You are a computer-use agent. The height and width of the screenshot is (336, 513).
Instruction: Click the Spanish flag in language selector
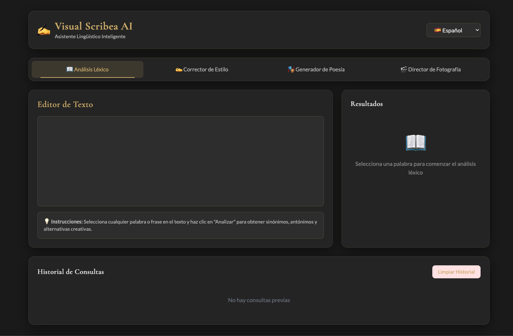coord(438,30)
